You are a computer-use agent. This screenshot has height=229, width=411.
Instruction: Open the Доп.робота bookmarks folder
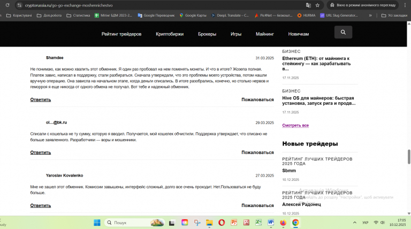49,16
